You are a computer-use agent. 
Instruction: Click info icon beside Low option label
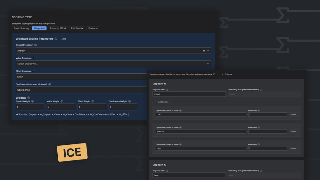click(x=180, y=110)
